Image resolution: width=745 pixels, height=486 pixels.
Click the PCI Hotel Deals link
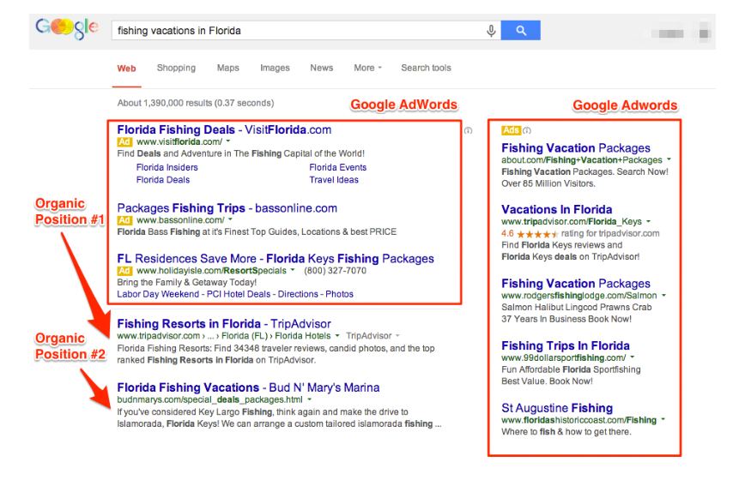pos(239,294)
